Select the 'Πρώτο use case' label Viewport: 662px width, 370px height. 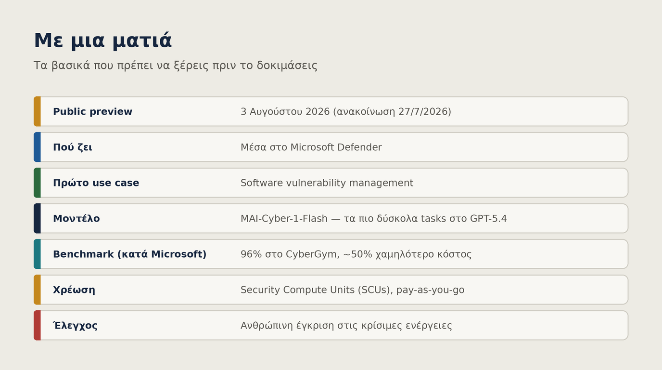(x=96, y=183)
